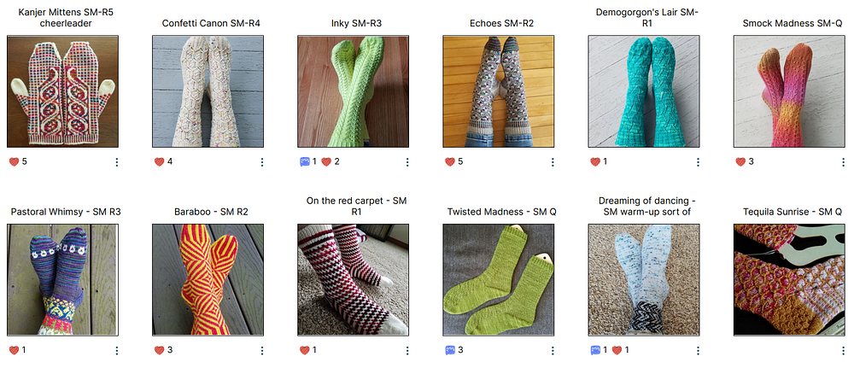Click heart icon under Baraboo - SM R2
This screenshot has width=854, height=374.
(x=159, y=350)
